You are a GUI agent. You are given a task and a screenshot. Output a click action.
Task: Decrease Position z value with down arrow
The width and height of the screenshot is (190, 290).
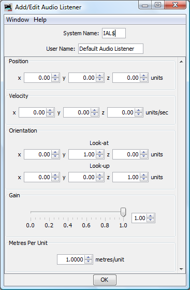[143, 80]
